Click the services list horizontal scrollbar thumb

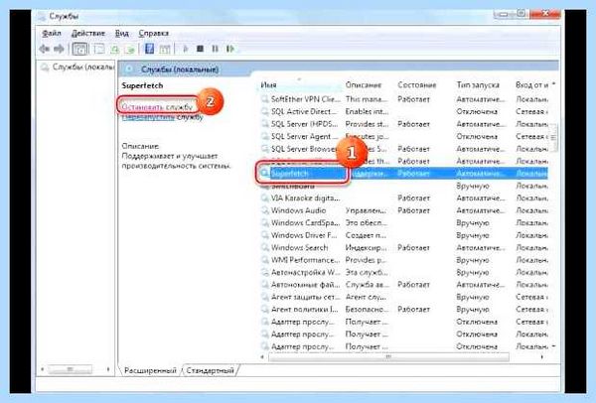(388, 357)
